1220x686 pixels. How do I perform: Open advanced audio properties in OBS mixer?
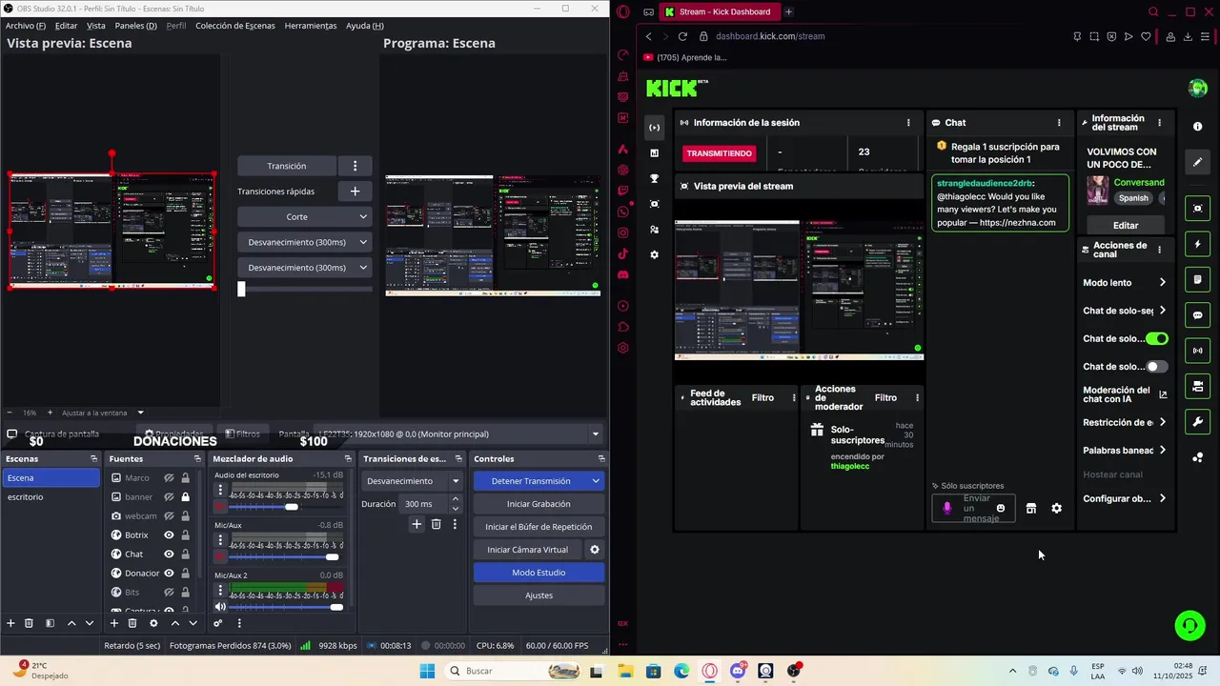(x=218, y=623)
